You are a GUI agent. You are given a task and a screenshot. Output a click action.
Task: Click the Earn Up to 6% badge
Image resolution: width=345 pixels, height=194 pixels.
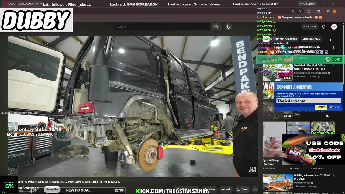coord(9,185)
